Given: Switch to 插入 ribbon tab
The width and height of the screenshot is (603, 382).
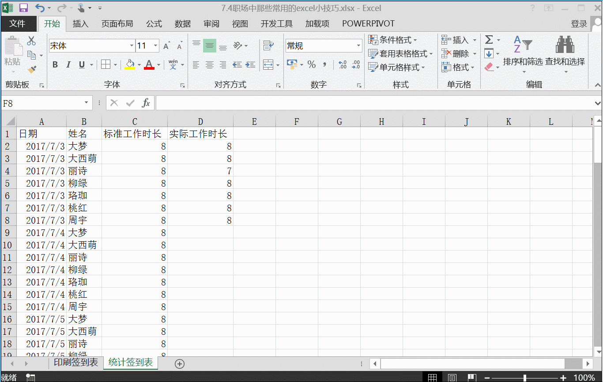Looking at the screenshot, I should [x=81, y=24].
